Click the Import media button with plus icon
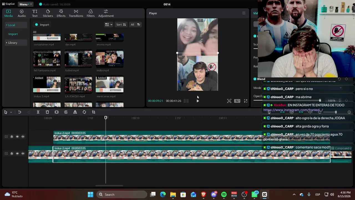Image resolution: width=355 pixels, height=200 pixels. point(42,25)
